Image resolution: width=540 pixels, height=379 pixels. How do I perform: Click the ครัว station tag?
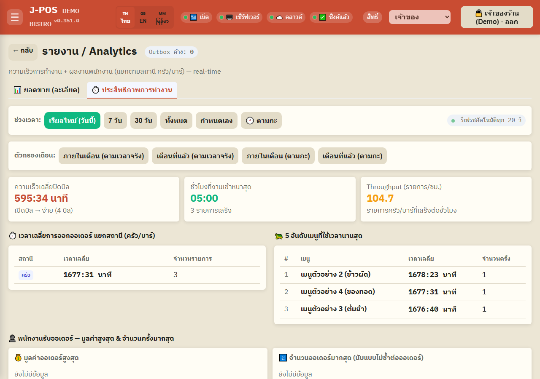(x=26, y=275)
